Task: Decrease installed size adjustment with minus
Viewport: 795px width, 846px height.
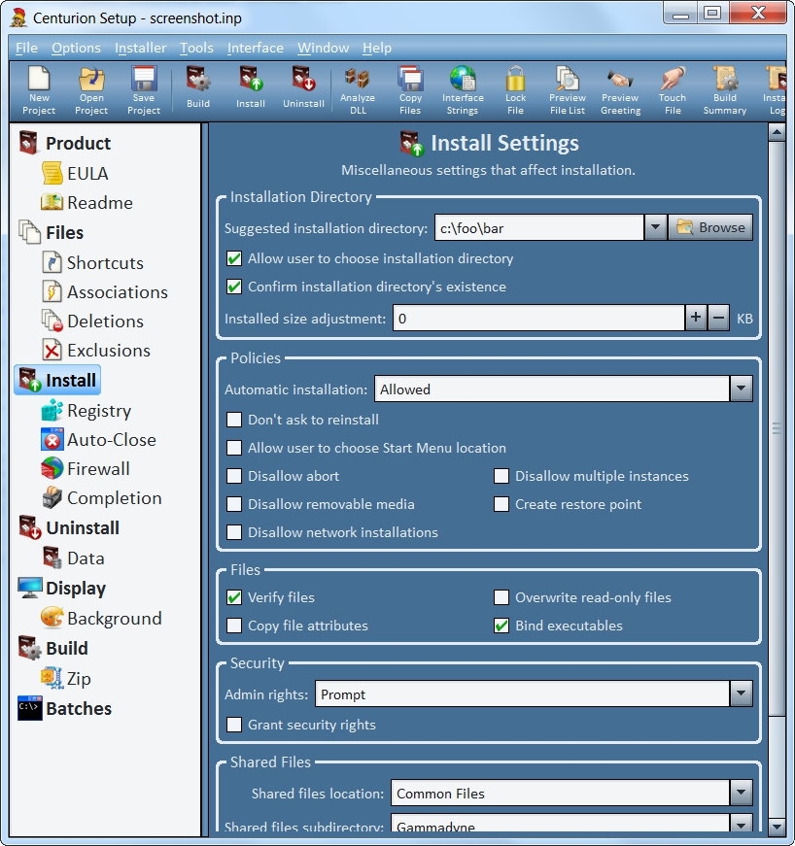Action: tap(718, 318)
